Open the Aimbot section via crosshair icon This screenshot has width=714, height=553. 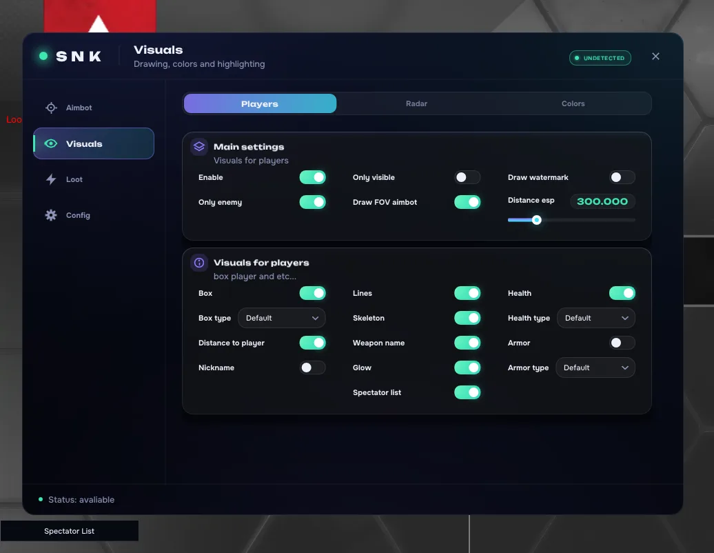pyautogui.click(x=51, y=108)
